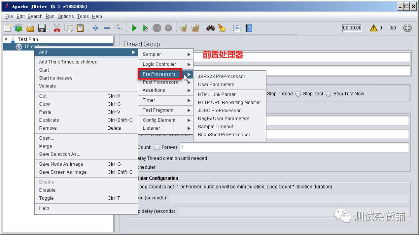
Task: Expand the Assertions submenu
Action: click(166, 90)
